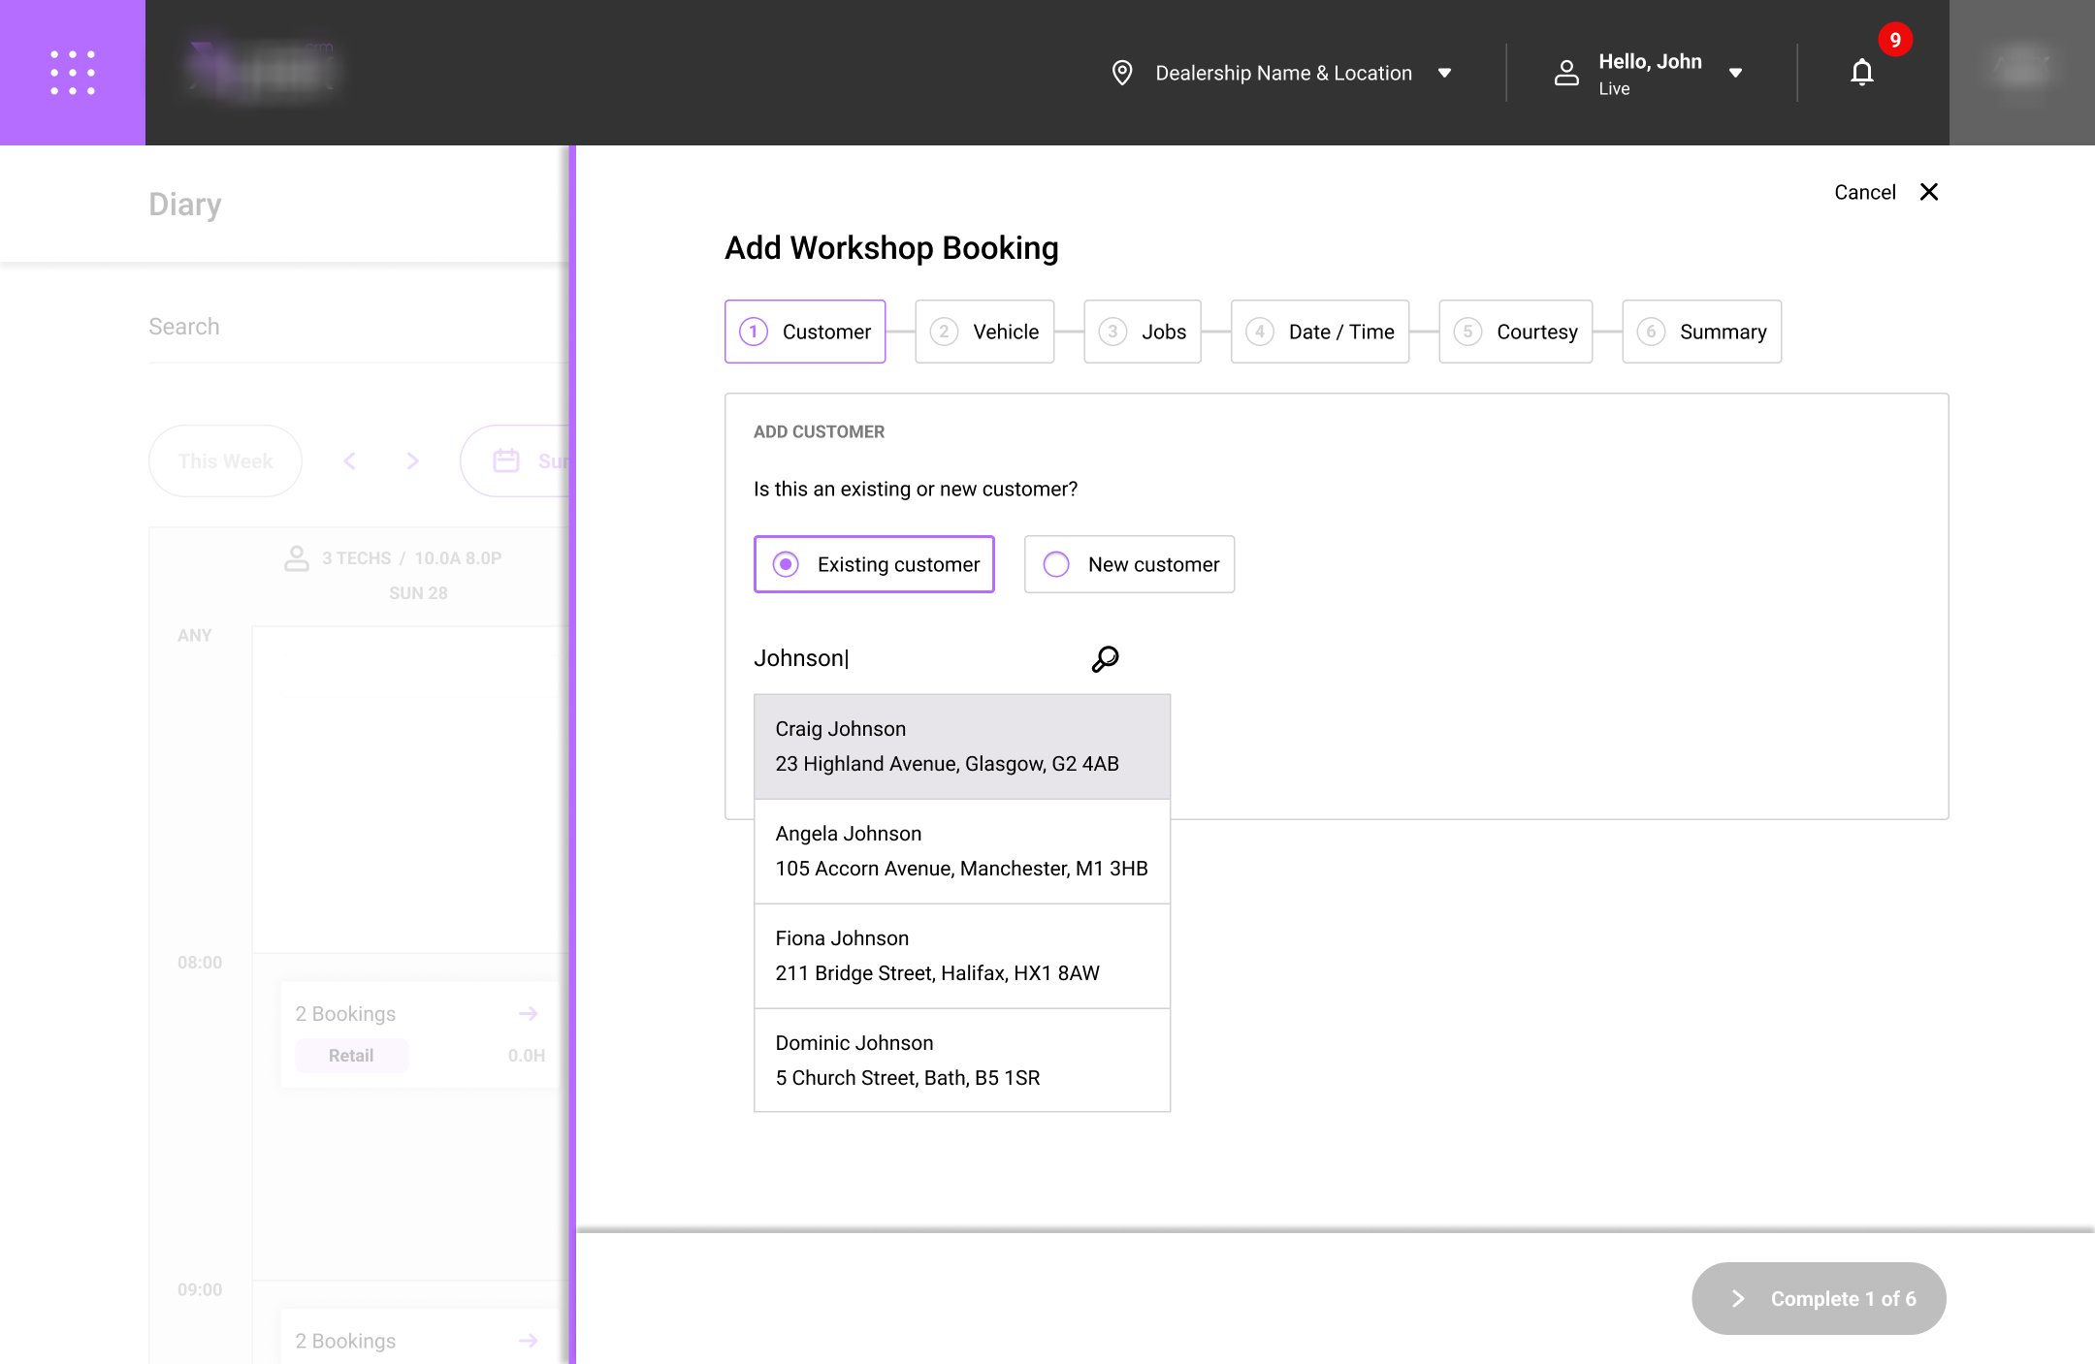Viewport: 2095px width, 1364px height.
Task: Click the Cancel link
Action: (1864, 192)
